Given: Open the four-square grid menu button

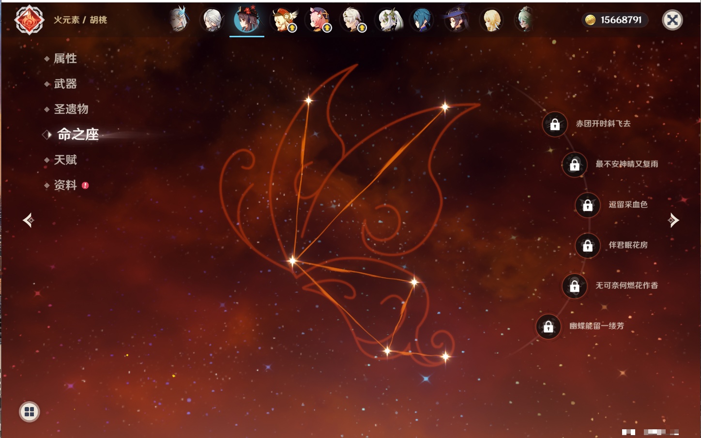Looking at the screenshot, I should tap(30, 412).
